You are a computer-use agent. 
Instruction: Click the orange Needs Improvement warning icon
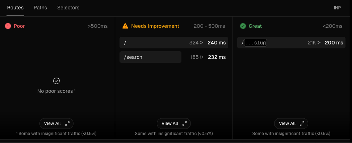(x=125, y=26)
